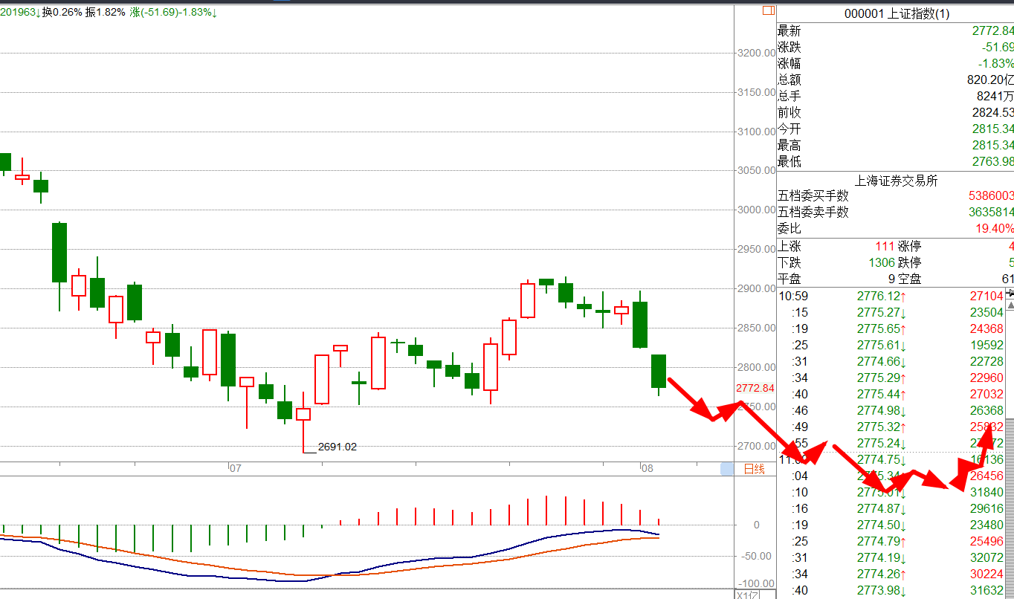The image size is (1014, 599).
Task: Click the 五档委买手数 row label
Action: [813, 196]
